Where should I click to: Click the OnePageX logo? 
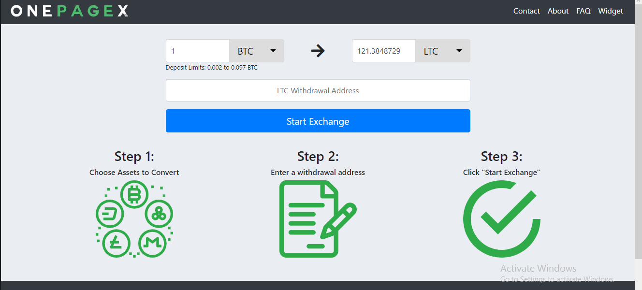70,11
